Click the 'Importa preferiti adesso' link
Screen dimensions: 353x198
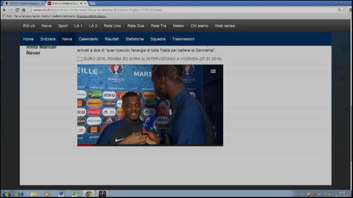pos(92,16)
